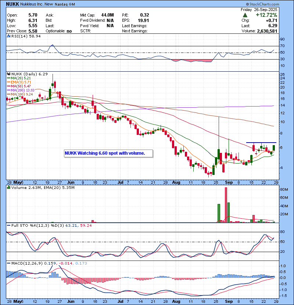Click the 80M label on volume axis
Viewport: 294px width, 305px height.
point(284,190)
